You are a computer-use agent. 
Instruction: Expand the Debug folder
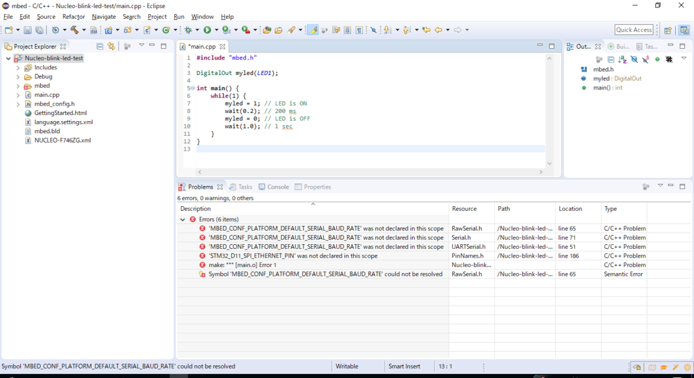coord(18,77)
